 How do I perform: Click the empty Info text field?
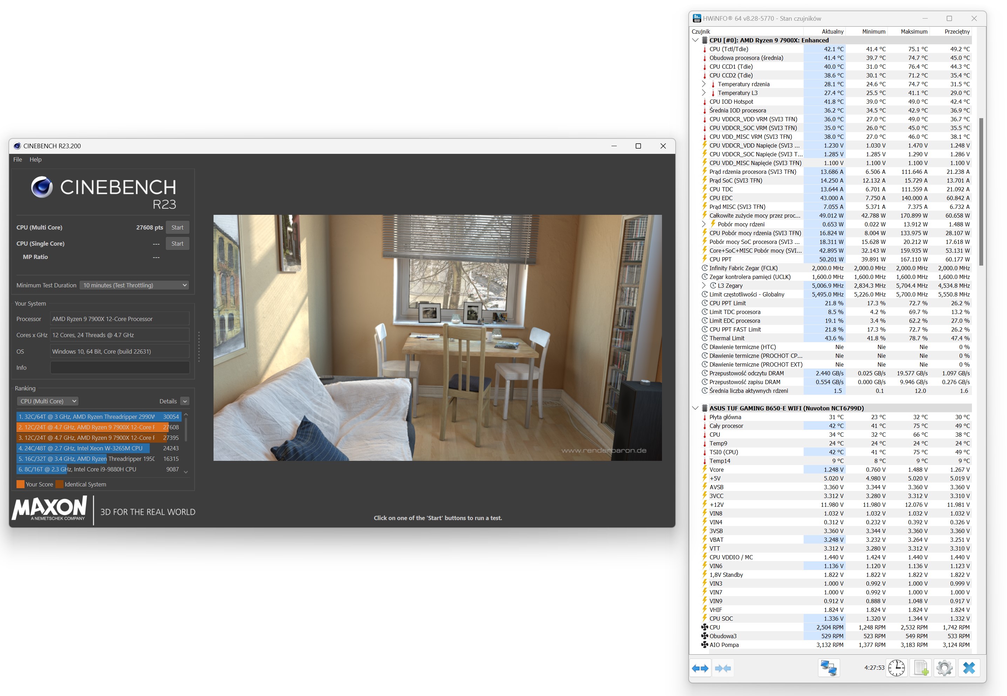[x=120, y=368]
